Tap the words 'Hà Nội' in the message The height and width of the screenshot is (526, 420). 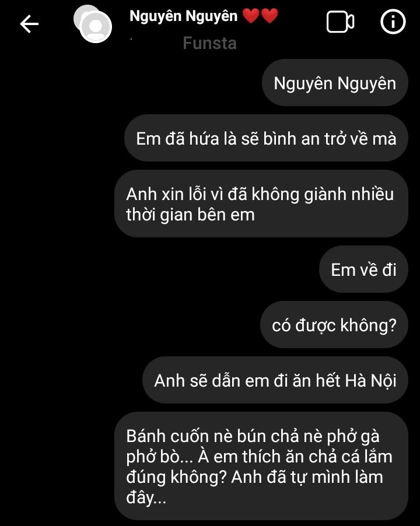point(370,381)
